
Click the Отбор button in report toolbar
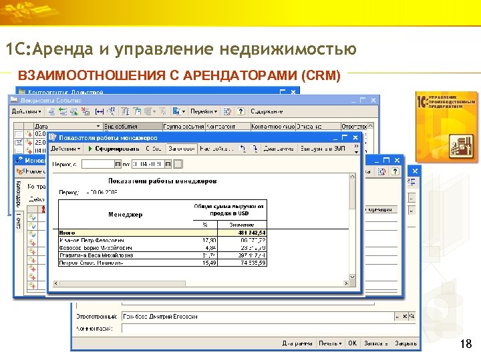click(x=154, y=149)
